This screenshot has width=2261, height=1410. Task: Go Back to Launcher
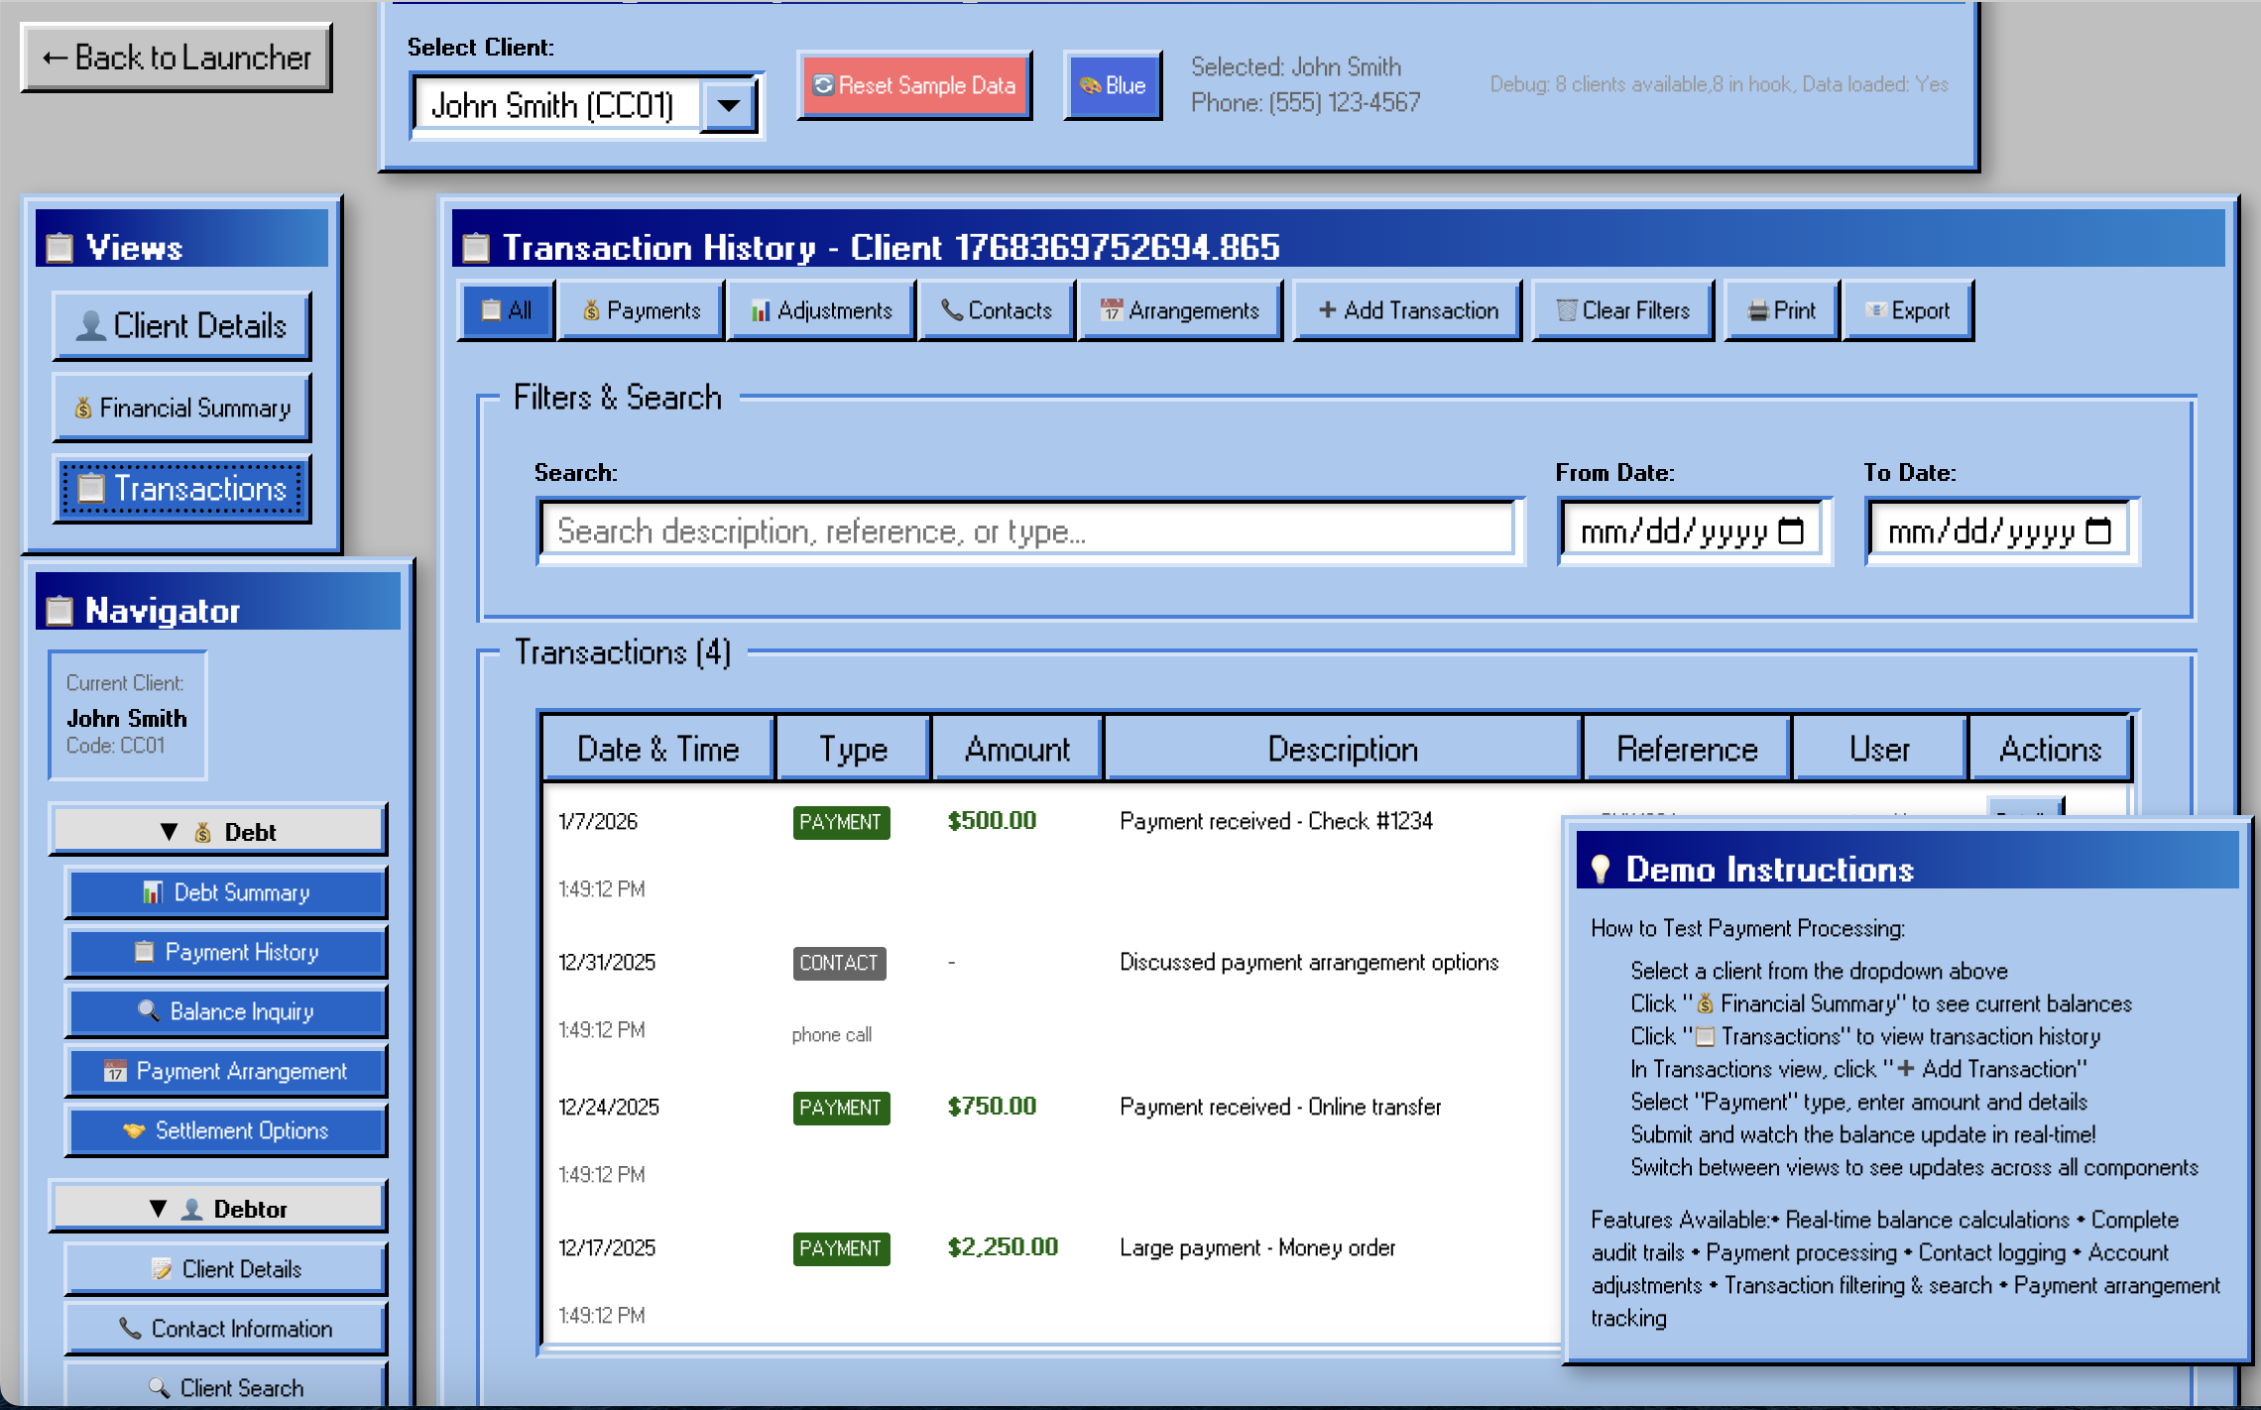point(177,58)
